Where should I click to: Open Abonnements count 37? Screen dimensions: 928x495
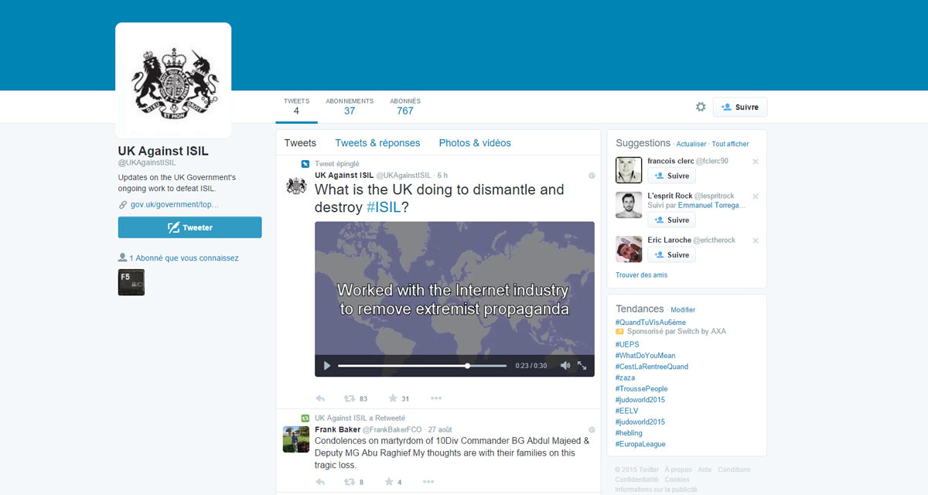[x=350, y=107]
